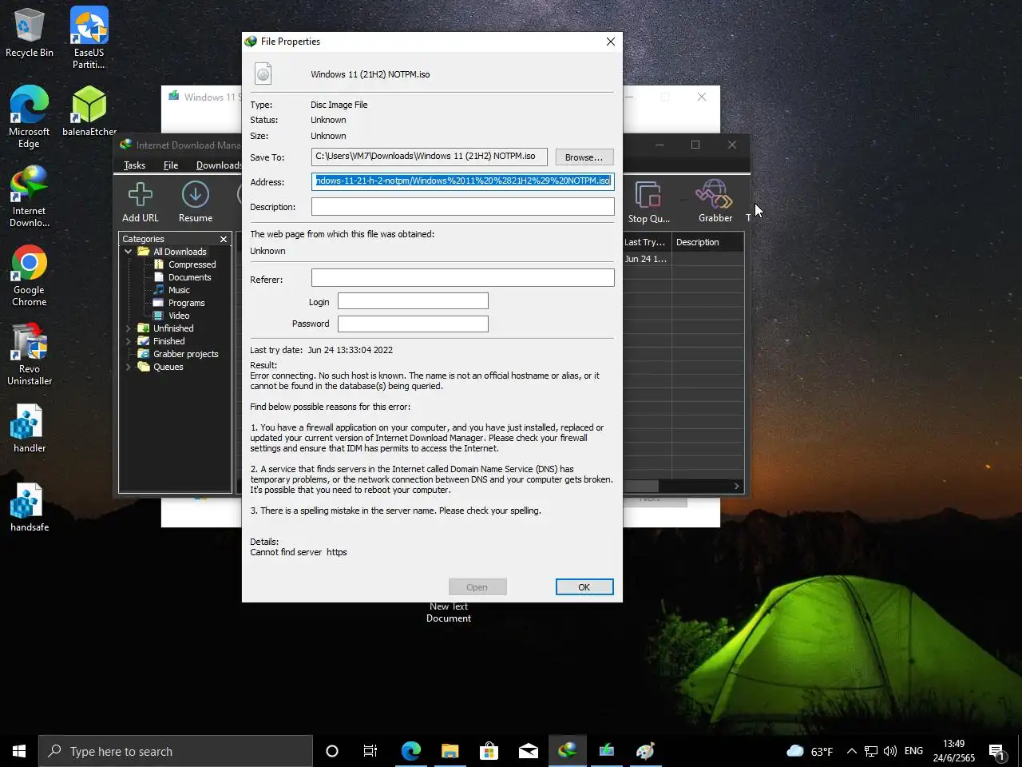Click IDM list horizontal scrollbar right arrow
Viewport: 1022px width, 767px height.
click(x=736, y=486)
